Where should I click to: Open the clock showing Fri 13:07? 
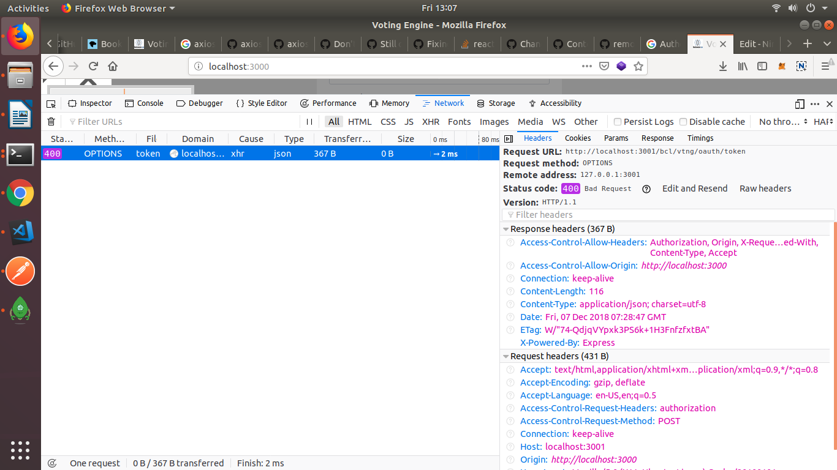coord(439,9)
